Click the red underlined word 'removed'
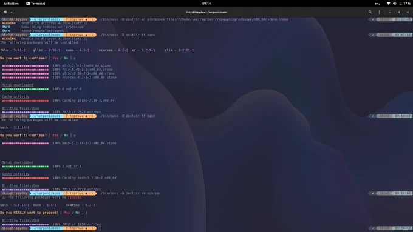This screenshot has width=413, height=232. point(75,197)
